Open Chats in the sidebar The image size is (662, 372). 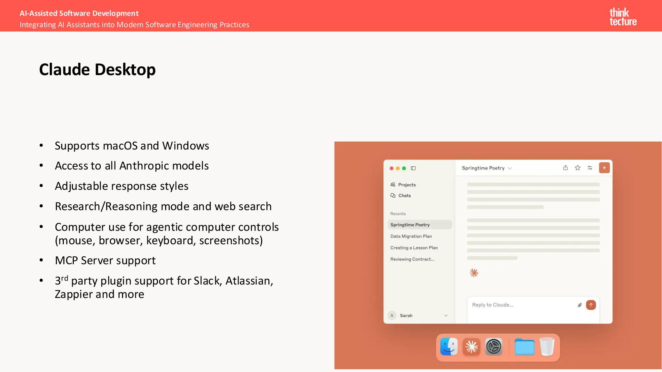(404, 196)
